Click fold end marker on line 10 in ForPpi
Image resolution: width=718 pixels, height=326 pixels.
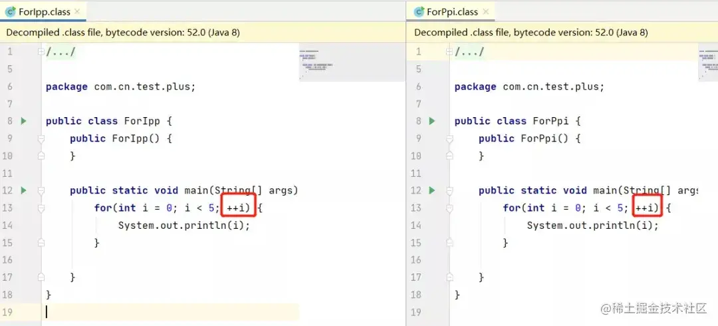(x=449, y=156)
